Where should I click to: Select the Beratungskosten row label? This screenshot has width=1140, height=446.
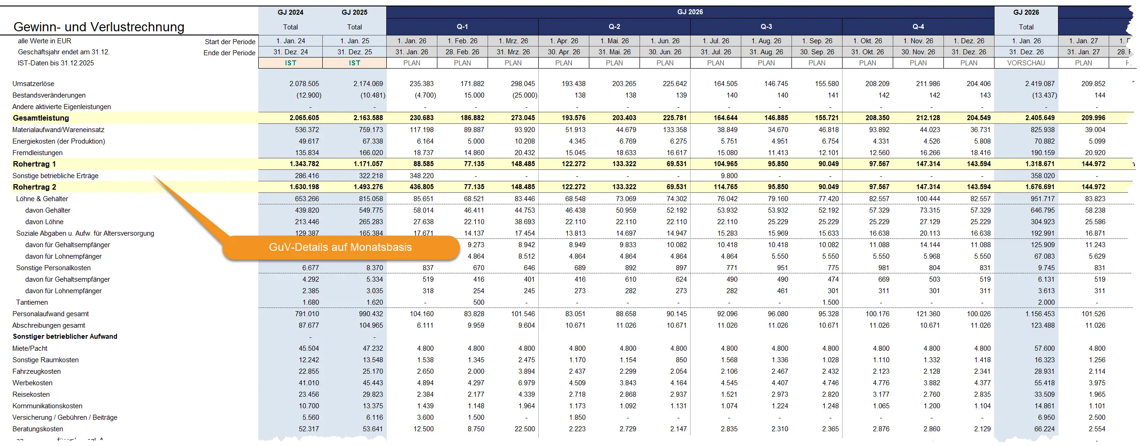(38, 429)
